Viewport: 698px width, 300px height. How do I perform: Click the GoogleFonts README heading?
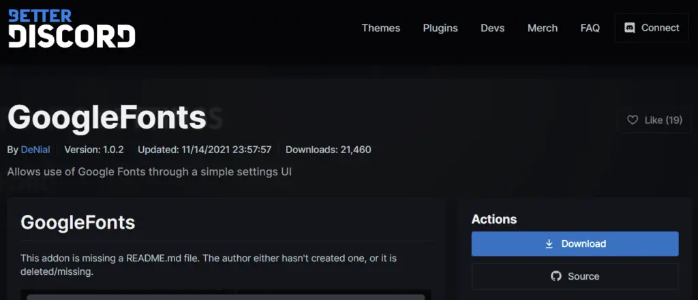(78, 222)
